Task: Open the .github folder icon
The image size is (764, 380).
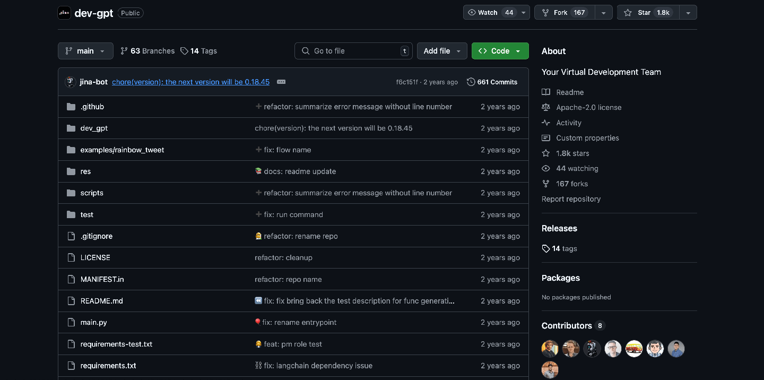Action: point(71,107)
